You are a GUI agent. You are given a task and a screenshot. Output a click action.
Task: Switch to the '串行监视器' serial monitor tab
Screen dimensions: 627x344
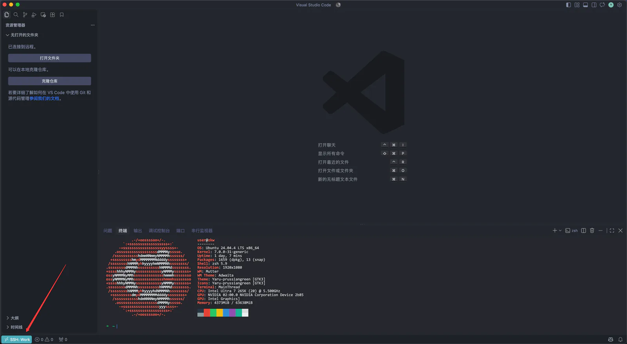pyautogui.click(x=202, y=231)
